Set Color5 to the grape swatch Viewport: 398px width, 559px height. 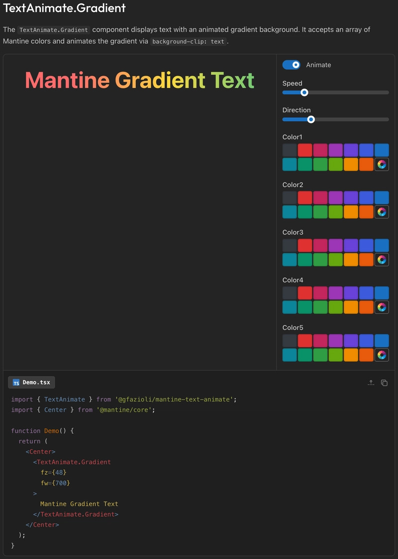coord(335,340)
